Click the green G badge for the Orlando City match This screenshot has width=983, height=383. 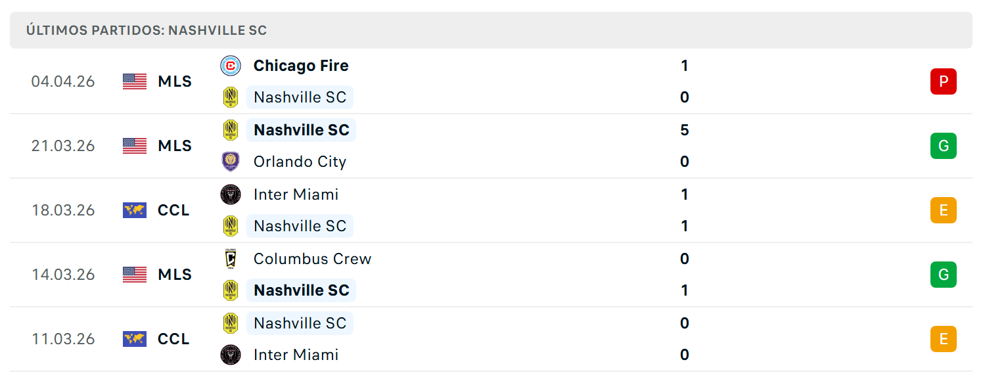point(944,146)
